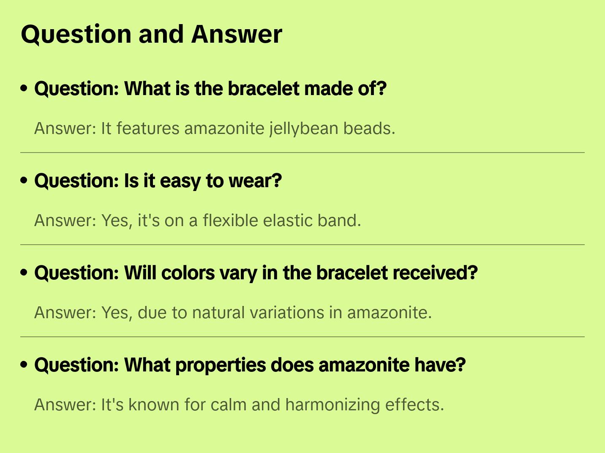This screenshot has height=453, width=605.
Task: Click the bullet before the color variation question
Action: tap(24, 273)
